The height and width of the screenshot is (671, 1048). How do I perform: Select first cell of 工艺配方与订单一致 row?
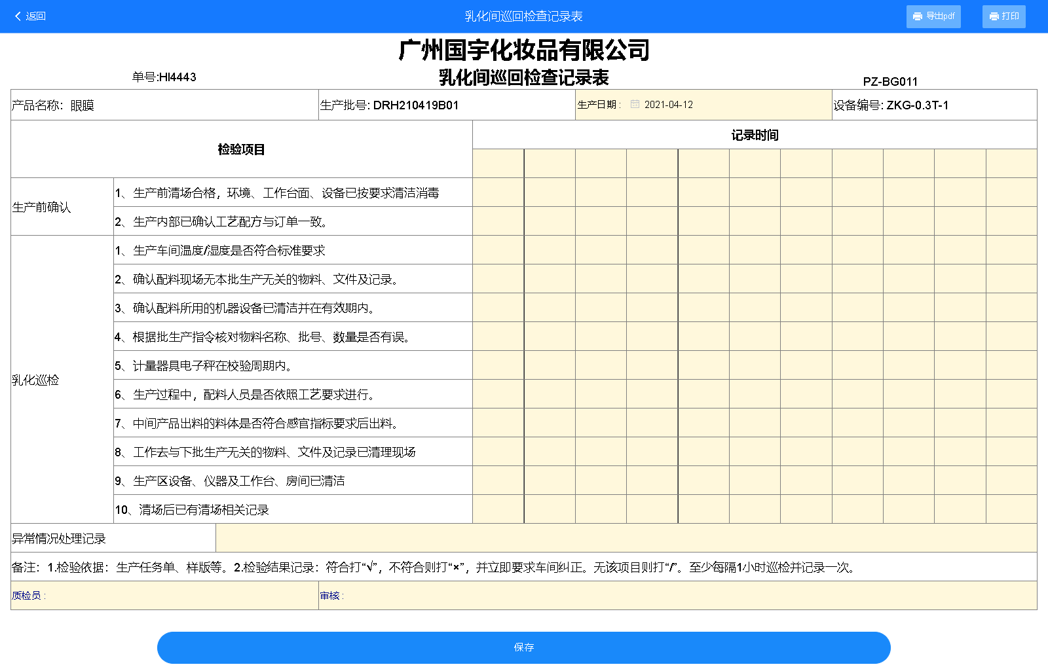498,221
